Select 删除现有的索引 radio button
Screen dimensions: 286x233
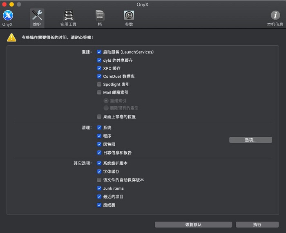point(106,108)
